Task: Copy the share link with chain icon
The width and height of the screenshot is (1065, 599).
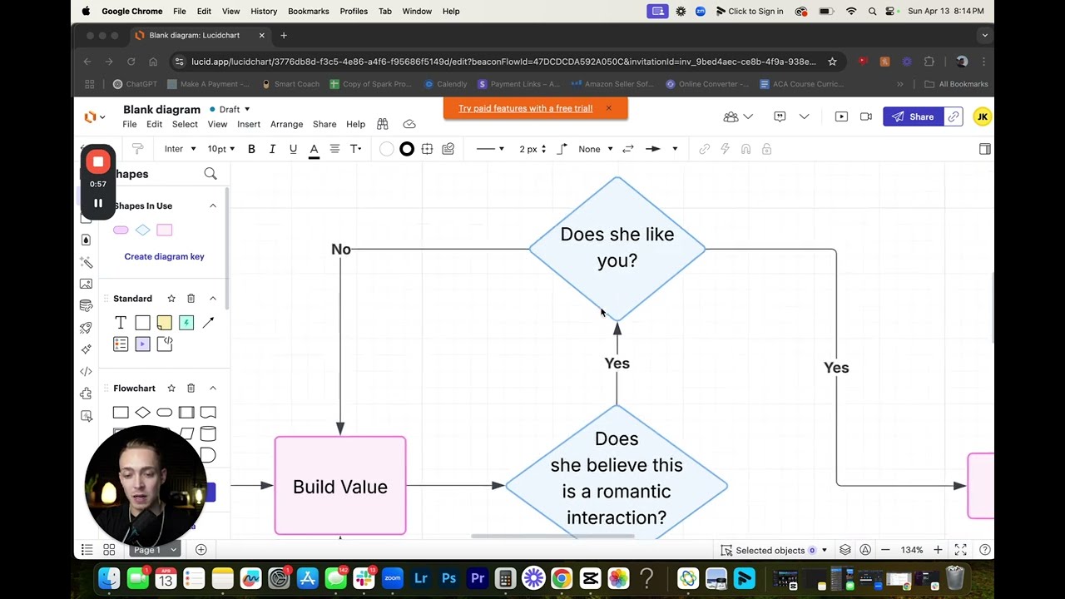Action: pyautogui.click(x=954, y=116)
